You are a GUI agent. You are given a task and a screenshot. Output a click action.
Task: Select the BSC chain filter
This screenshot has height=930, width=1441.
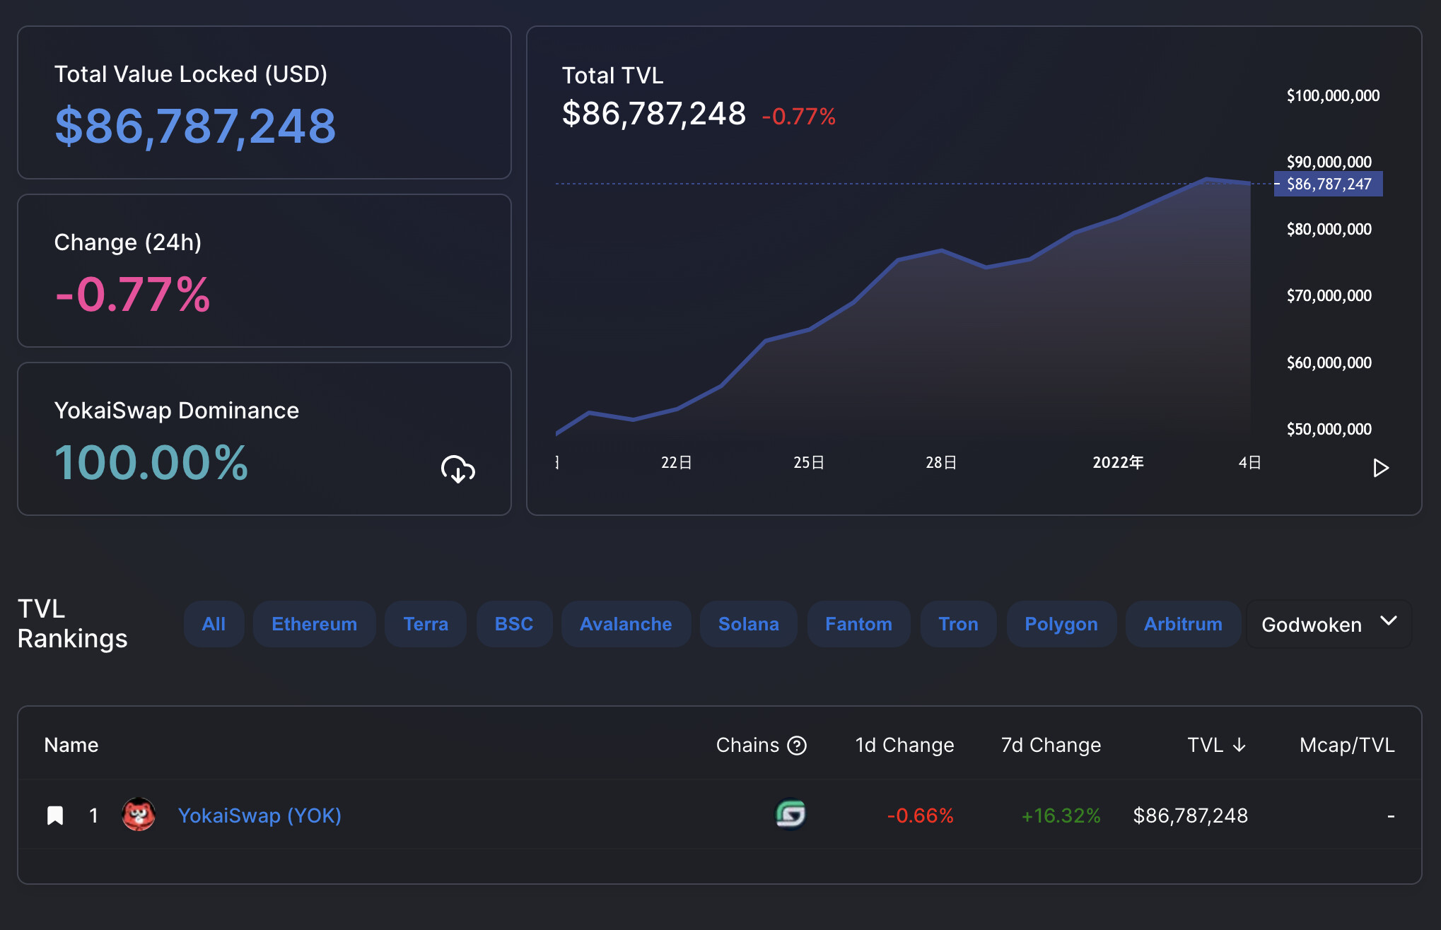[514, 624]
